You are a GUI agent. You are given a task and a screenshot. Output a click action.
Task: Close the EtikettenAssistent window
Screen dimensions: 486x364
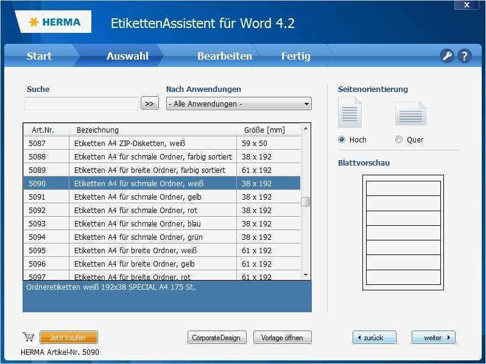point(467,5)
